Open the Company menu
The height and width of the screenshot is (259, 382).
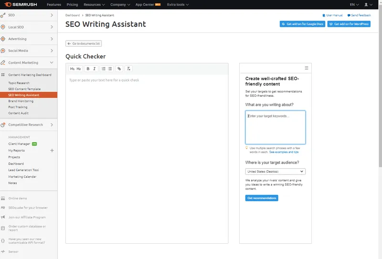(120, 4)
